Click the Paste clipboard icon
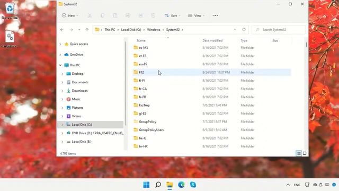339x191 pixels. click(115, 15)
